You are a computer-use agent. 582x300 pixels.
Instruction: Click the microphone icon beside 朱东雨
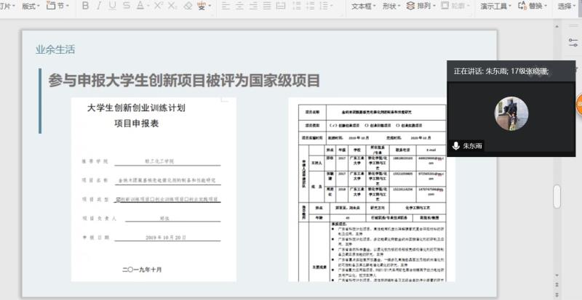click(x=455, y=146)
